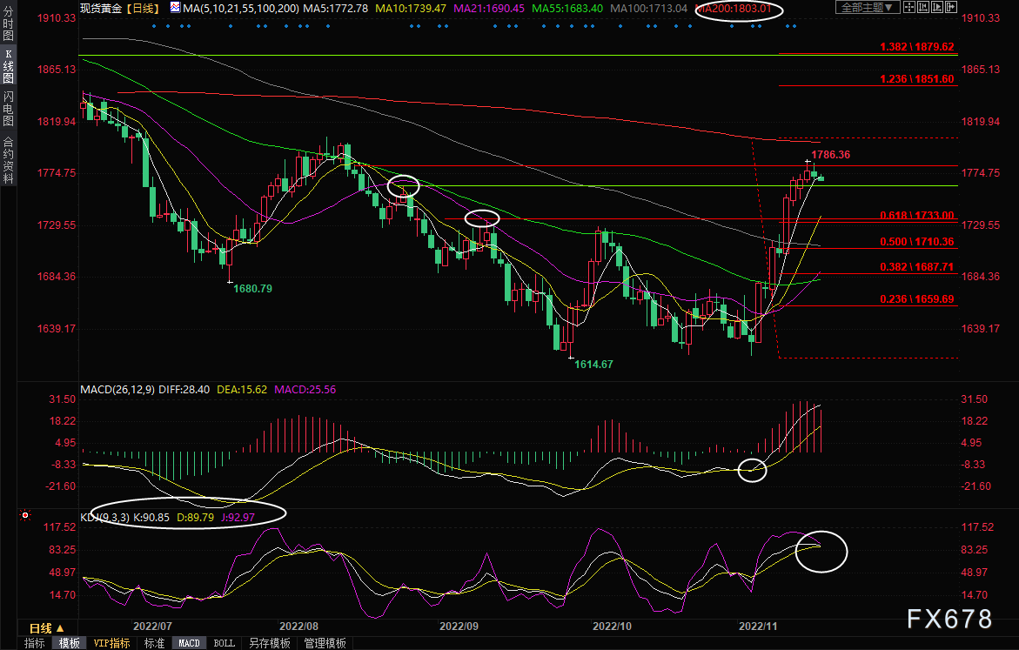Screen dimensions: 1019x650
Task: Open the 全部主题 dropdown
Action: pos(866,8)
